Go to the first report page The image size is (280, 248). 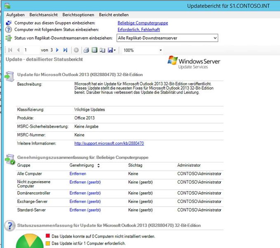[x=10, y=50]
